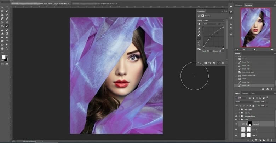Select the Hand tool

click(2, 48)
